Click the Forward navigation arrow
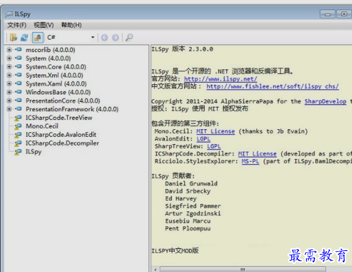The width and height of the screenshot is (352, 272). point(116,37)
